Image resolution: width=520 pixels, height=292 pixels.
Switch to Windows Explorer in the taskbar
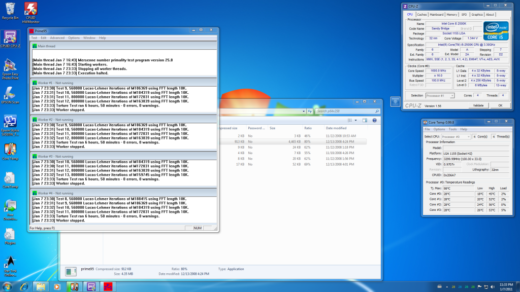(41, 286)
